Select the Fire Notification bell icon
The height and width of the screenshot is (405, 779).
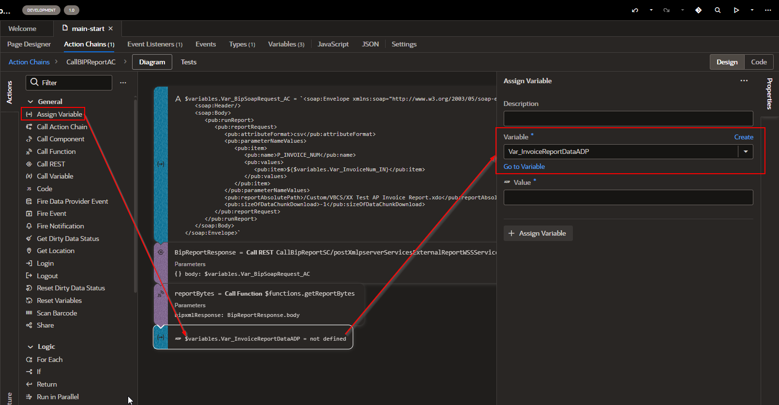pos(29,226)
